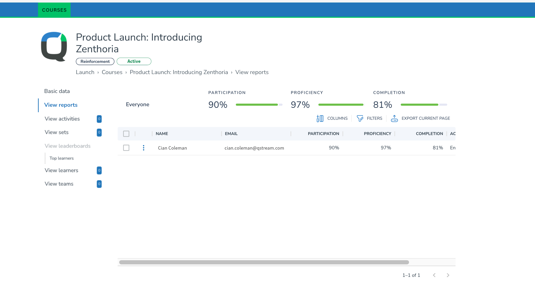Open the three-dot menu for Cian Coleman
The width and height of the screenshot is (535, 281).
click(144, 148)
